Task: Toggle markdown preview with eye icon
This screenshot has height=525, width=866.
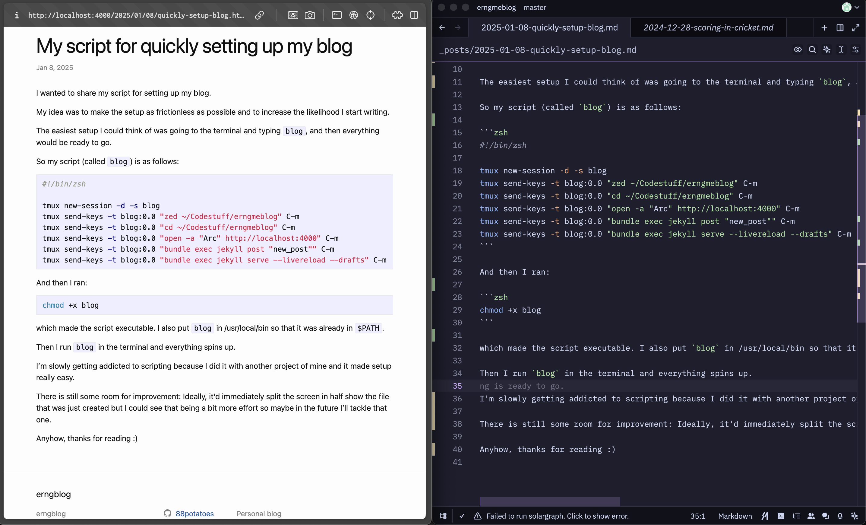Action: [798, 49]
